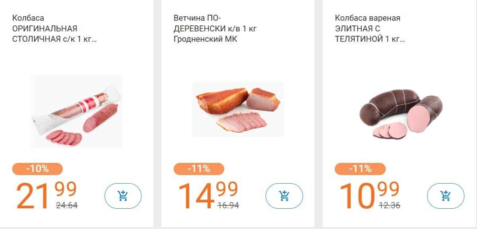
Task: Click the -11% badge on the ham card
Action: tap(199, 169)
